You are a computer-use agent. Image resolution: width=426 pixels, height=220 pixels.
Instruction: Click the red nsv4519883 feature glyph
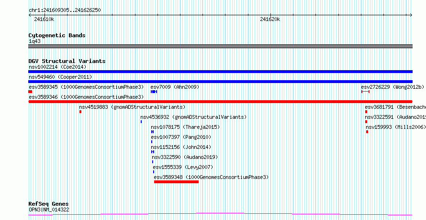(x=80, y=112)
